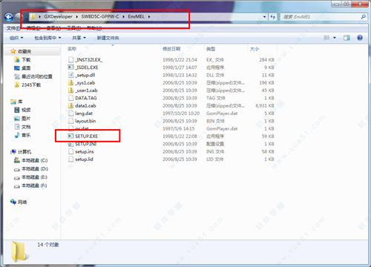Viewport: 371px width, 267px height.
Task: Click the refresh icon beside the address bar
Action: (273, 17)
